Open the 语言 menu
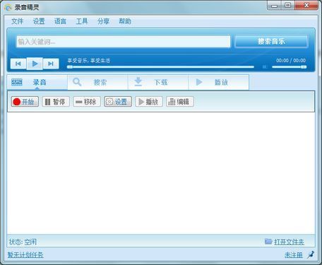This screenshot has width=322, height=265. (60, 21)
